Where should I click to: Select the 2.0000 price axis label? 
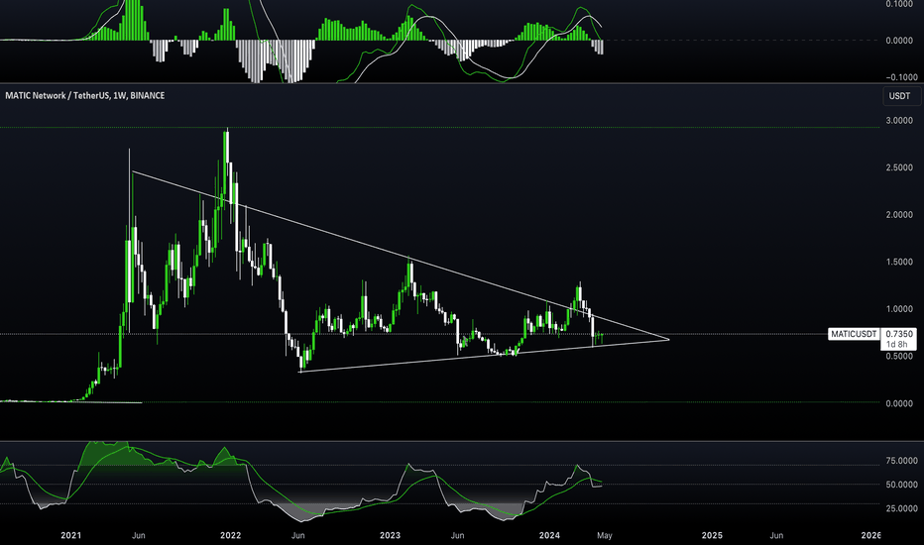click(899, 214)
